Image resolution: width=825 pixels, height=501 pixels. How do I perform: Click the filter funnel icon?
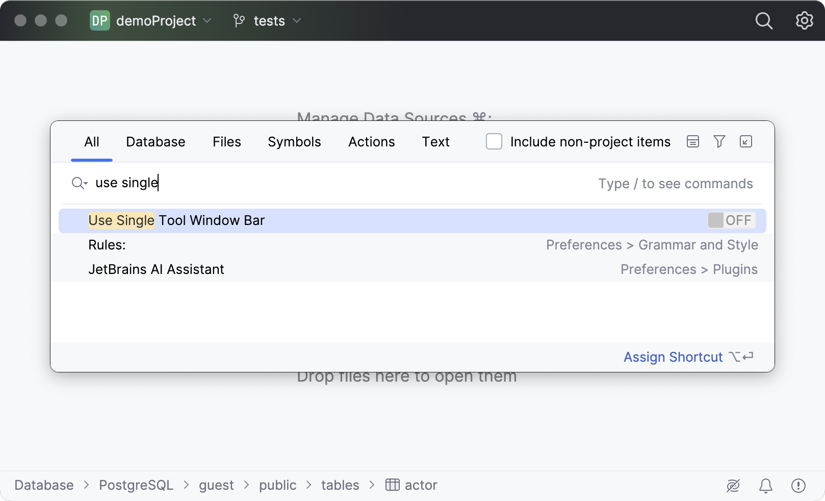[719, 142]
